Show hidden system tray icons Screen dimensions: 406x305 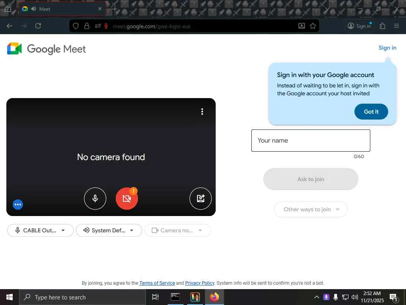316,297
